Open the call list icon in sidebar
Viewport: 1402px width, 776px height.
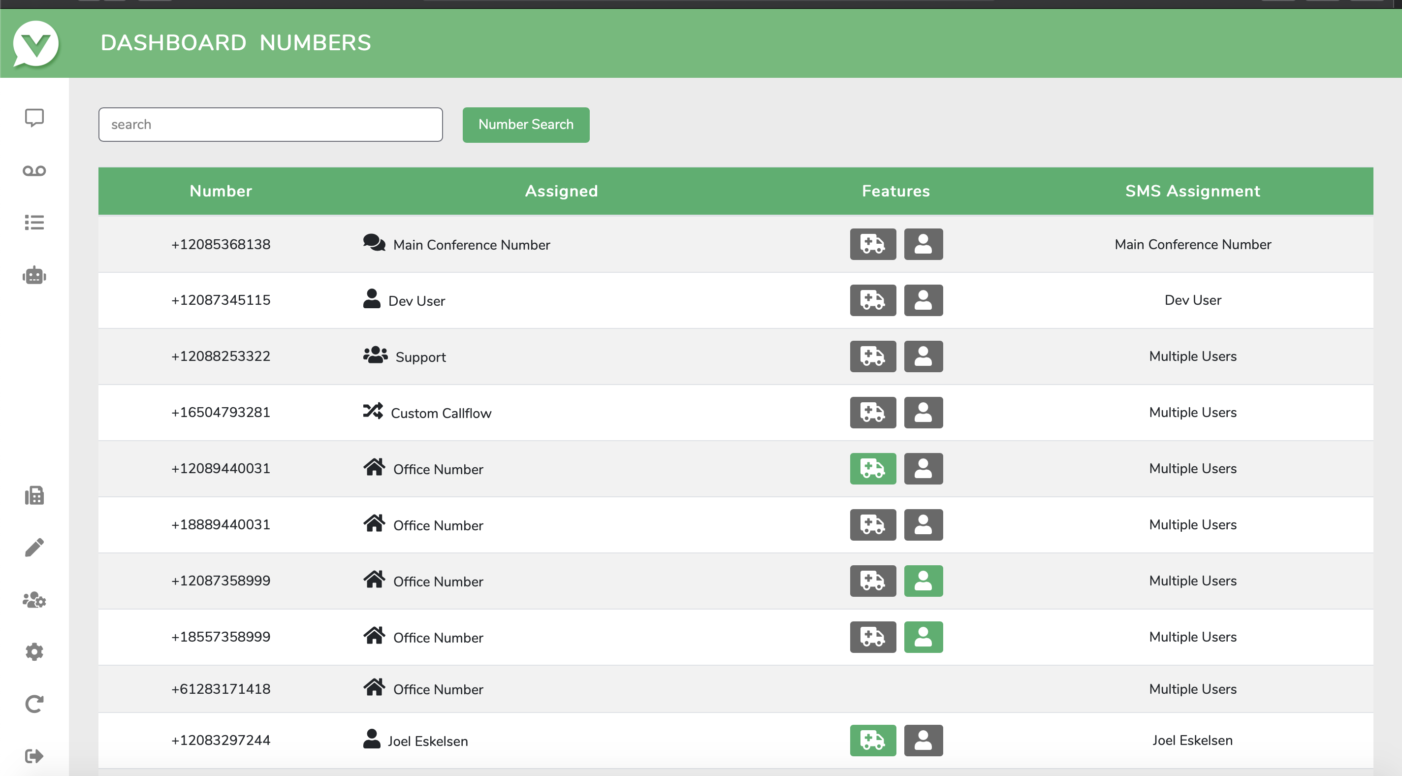(34, 222)
